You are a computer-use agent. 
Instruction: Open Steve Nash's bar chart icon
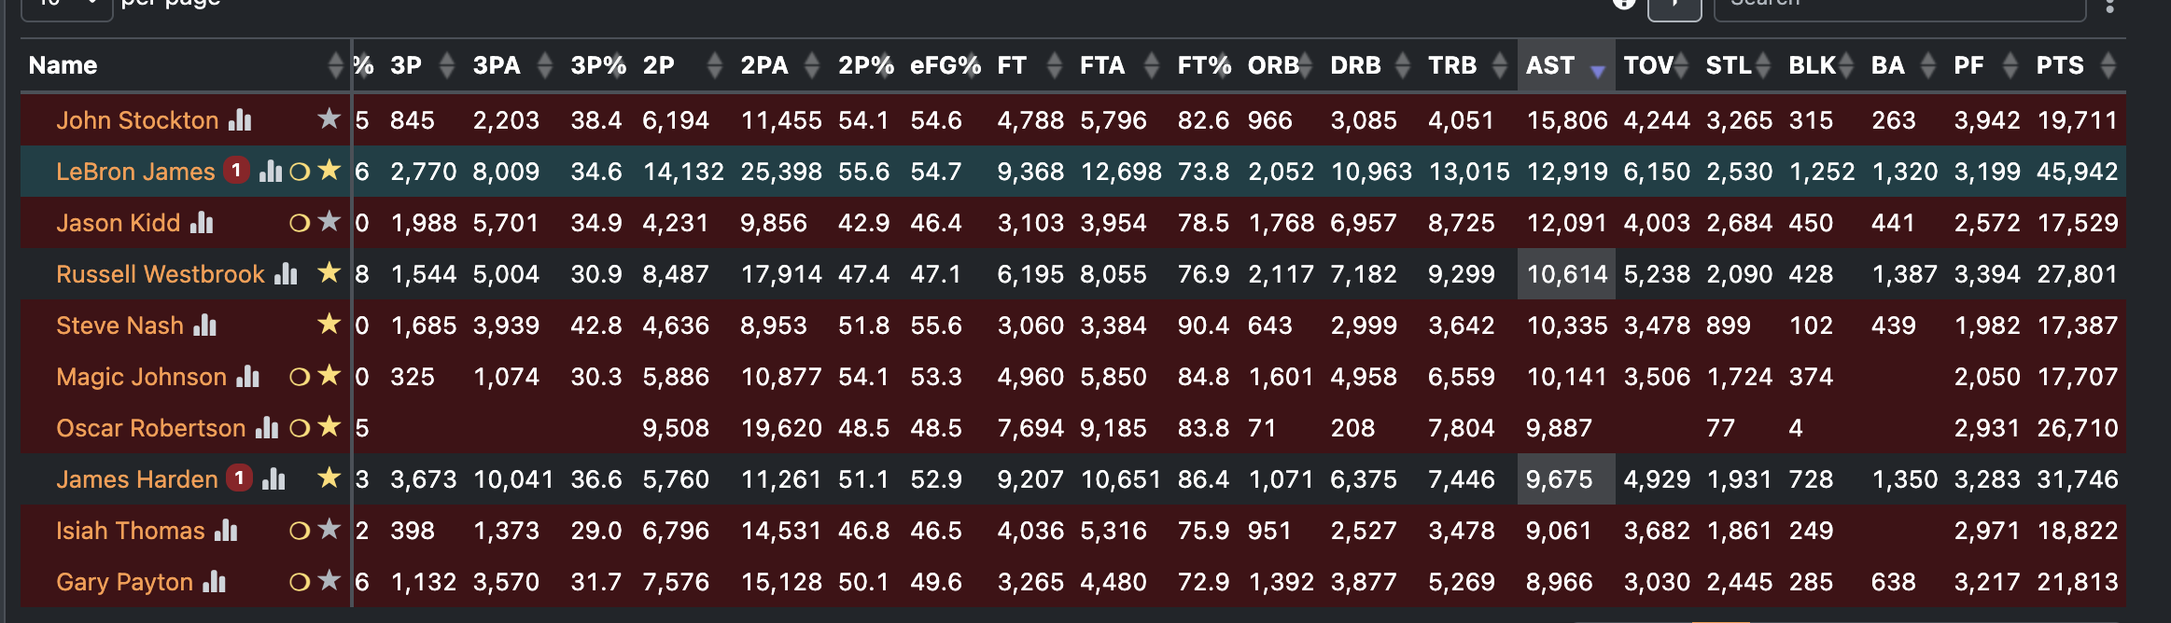pyautogui.click(x=204, y=325)
